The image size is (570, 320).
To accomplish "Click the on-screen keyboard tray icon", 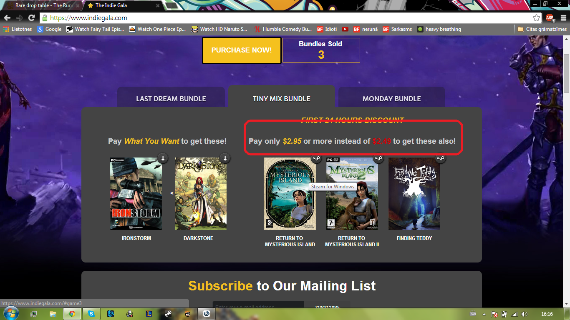I will pos(472,314).
